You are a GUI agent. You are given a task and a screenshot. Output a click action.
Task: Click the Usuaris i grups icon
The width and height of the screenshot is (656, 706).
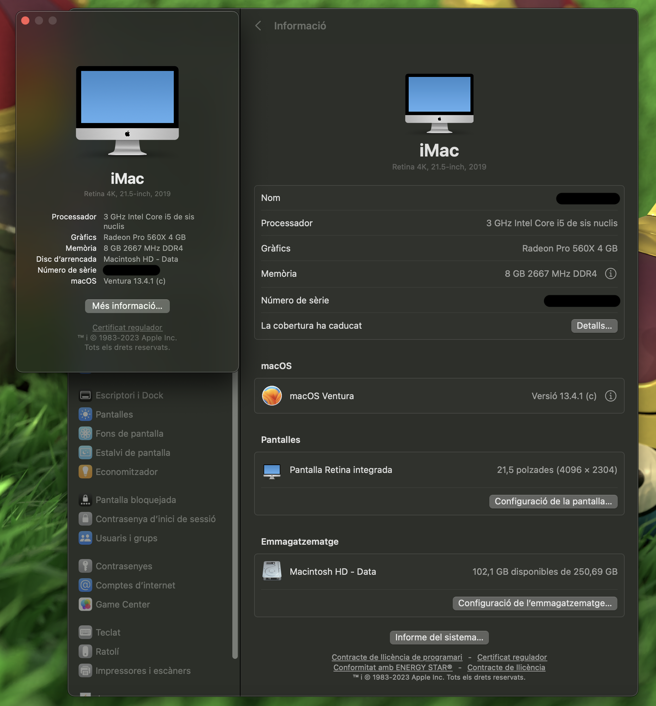(x=85, y=538)
